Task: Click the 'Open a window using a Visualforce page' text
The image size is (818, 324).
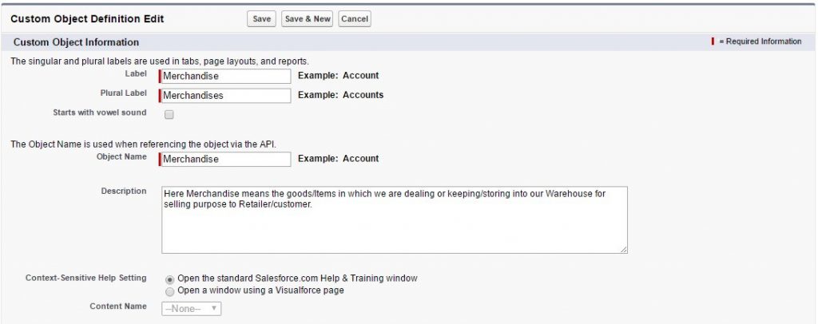Action: click(260, 290)
